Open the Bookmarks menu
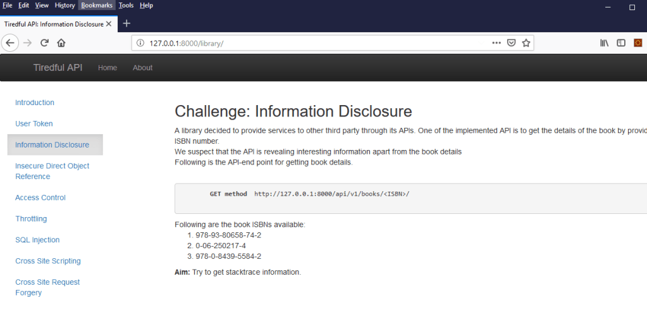Screen dimensions: 647x319 pos(97,5)
